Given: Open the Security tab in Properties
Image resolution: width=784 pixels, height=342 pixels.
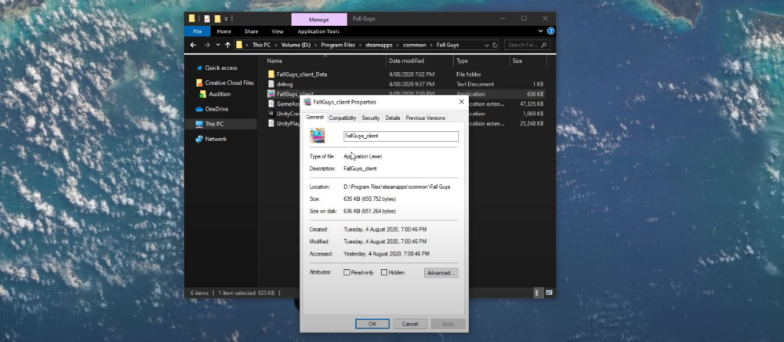Looking at the screenshot, I should [371, 118].
